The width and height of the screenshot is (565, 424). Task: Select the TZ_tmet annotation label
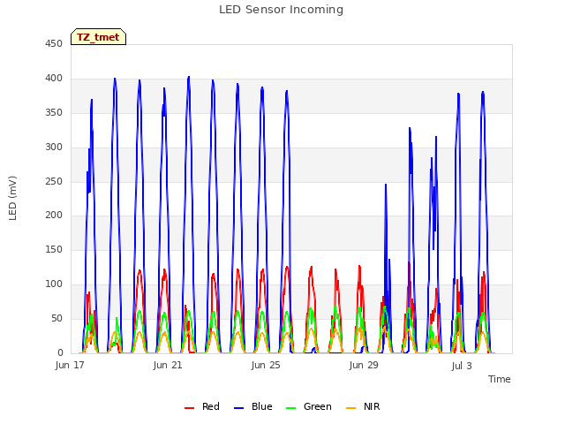pos(98,37)
